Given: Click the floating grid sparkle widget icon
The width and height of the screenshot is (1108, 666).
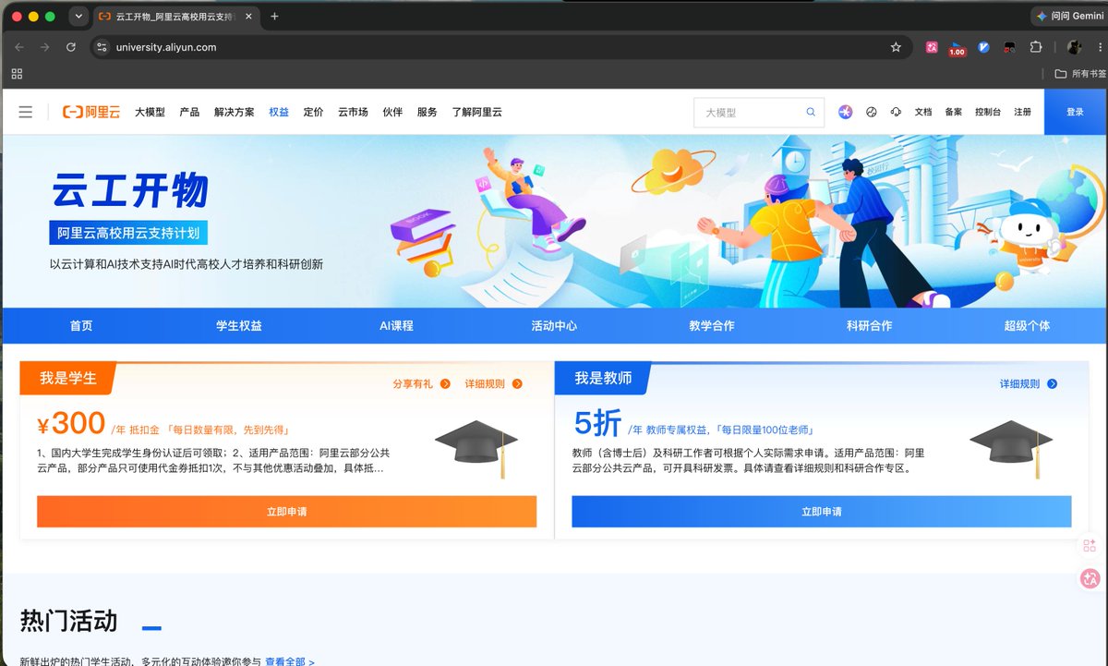Looking at the screenshot, I should click(x=1090, y=546).
